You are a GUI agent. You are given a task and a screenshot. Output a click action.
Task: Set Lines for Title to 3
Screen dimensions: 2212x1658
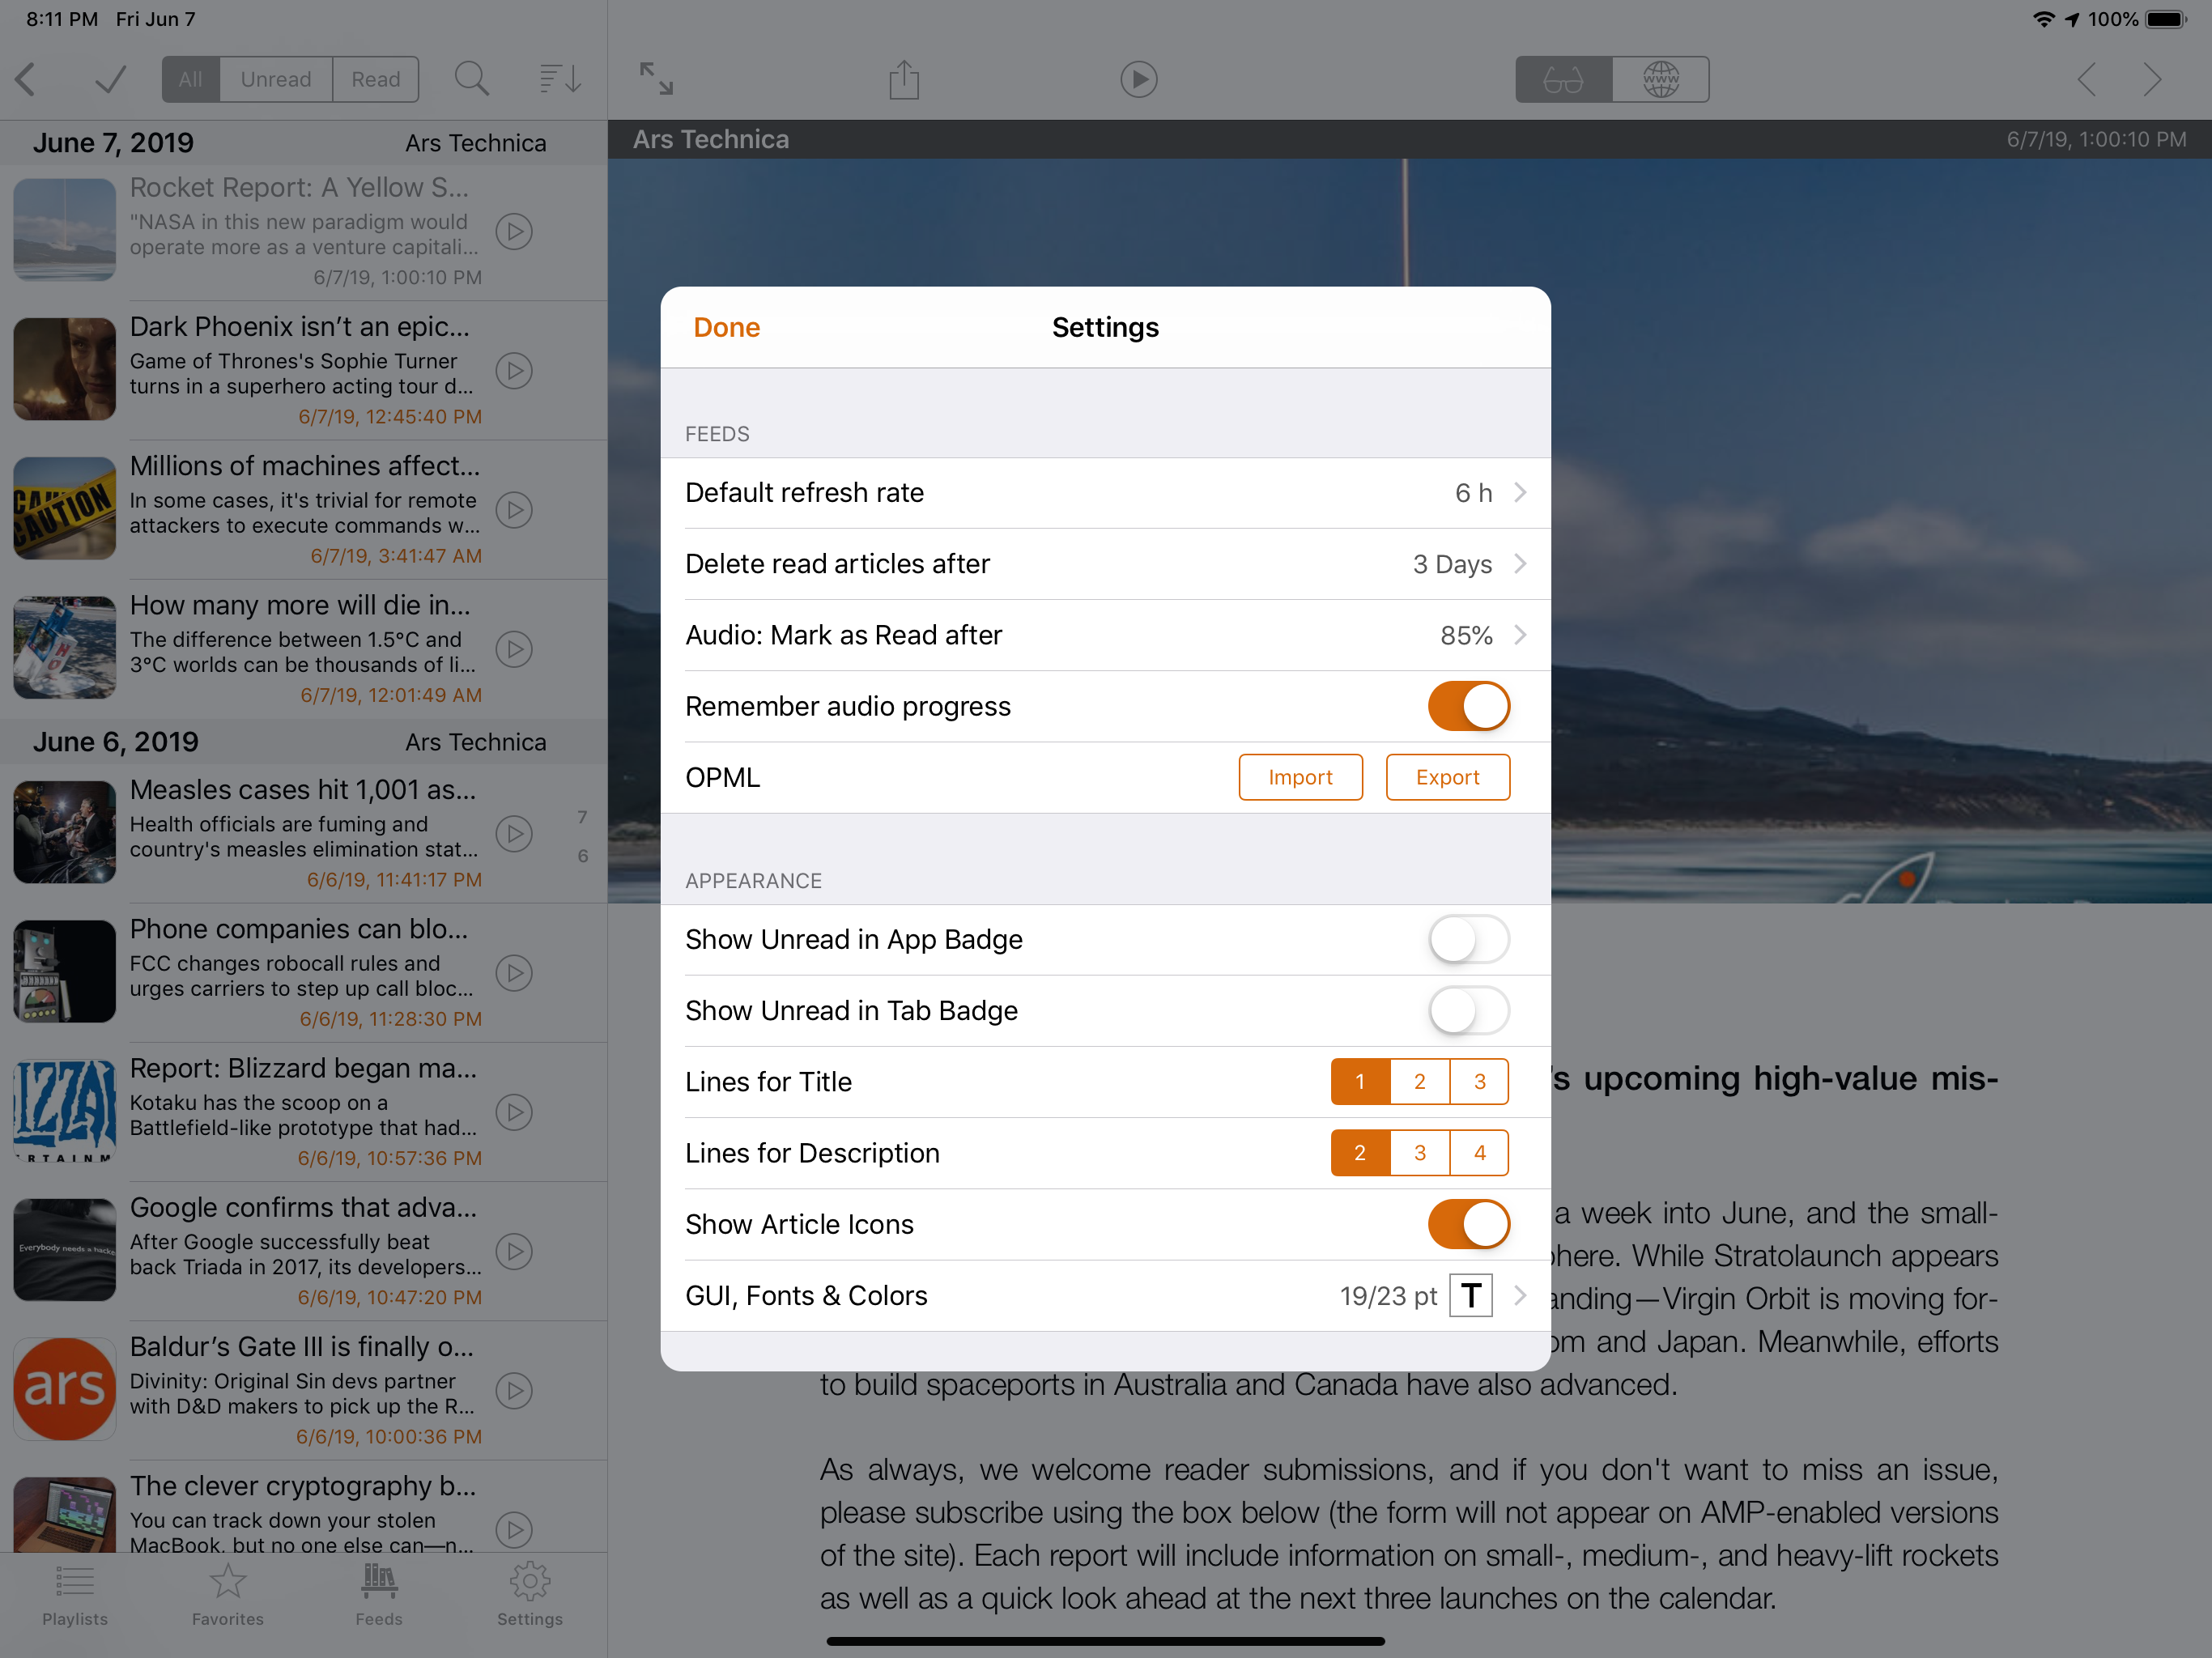[1479, 1082]
